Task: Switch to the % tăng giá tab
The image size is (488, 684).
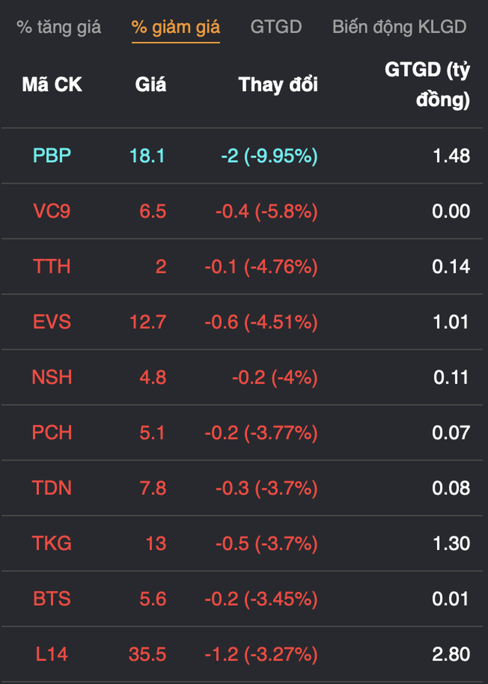Action: (x=59, y=27)
